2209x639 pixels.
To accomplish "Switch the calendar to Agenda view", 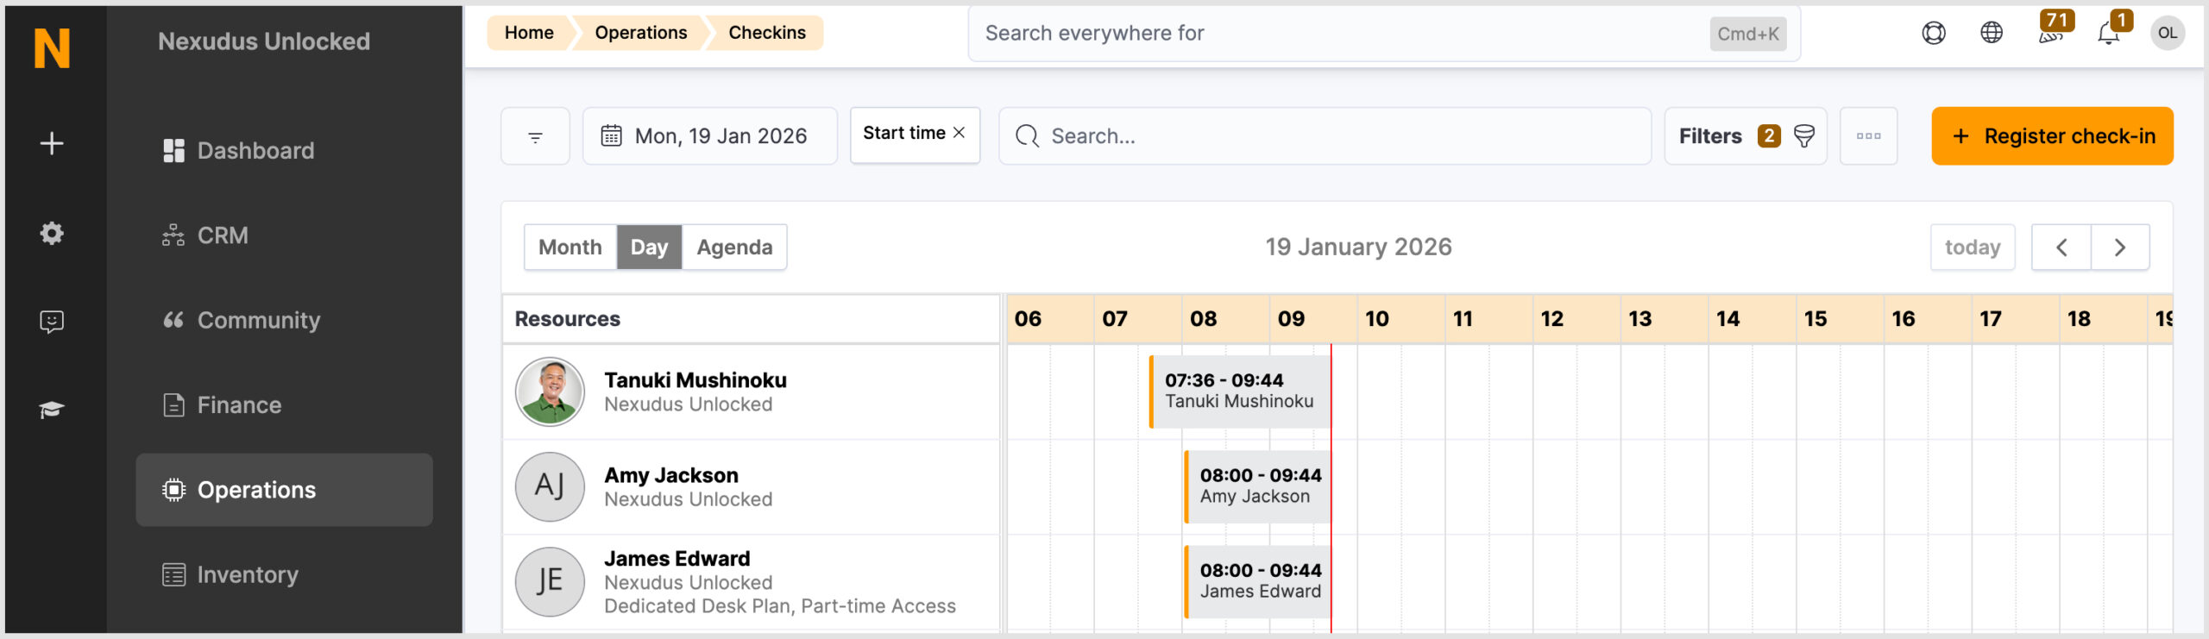I will click(734, 247).
